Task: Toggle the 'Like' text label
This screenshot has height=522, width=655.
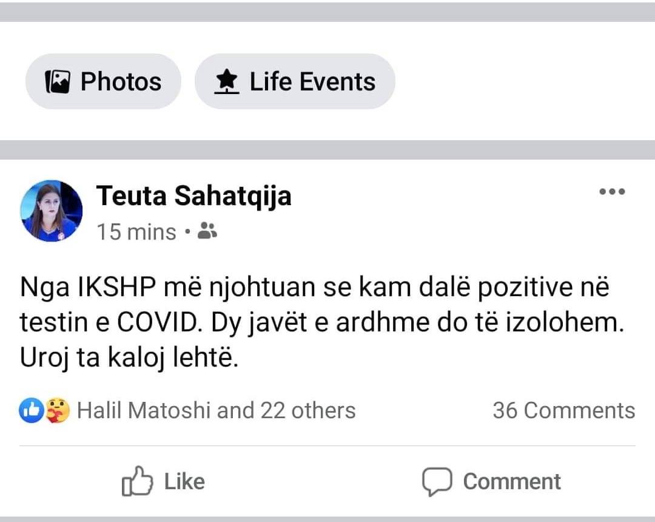Action: 184,482
